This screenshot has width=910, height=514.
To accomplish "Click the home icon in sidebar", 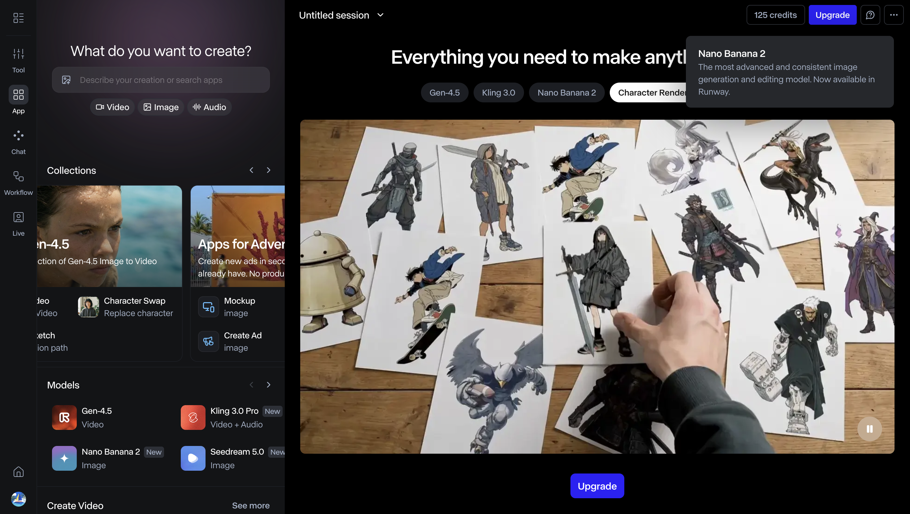I will point(18,472).
